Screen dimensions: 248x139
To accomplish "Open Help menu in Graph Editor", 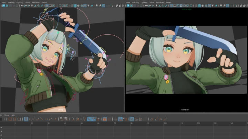I will click(x=13, y=115).
